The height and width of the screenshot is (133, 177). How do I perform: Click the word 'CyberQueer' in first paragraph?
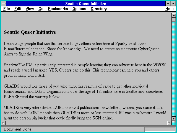(149, 49)
